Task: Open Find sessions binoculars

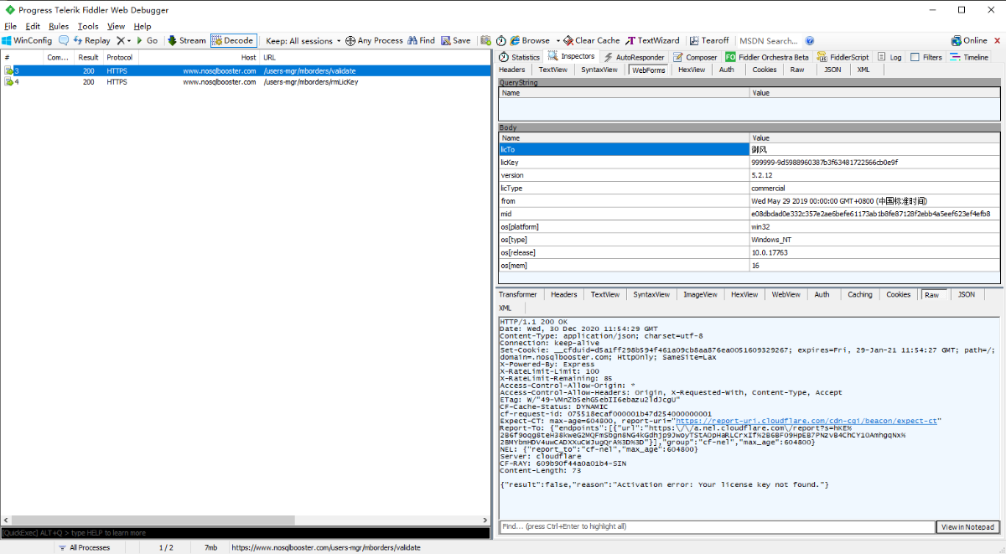Action: 421,40
